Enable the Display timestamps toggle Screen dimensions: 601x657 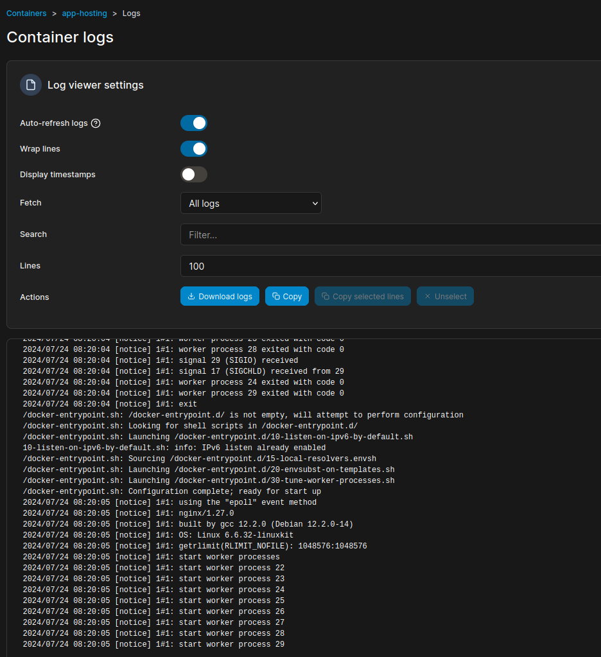pos(194,175)
